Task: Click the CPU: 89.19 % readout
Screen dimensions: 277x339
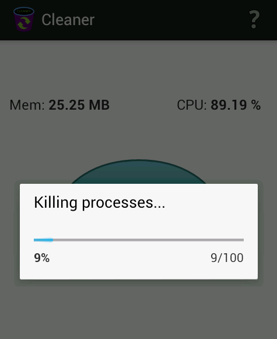Action: click(x=219, y=105)
